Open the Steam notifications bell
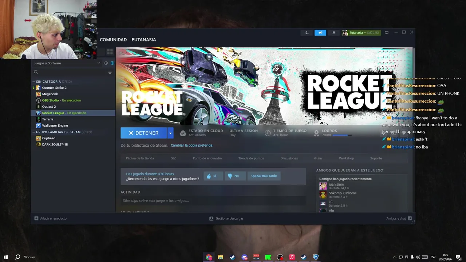The width and height of the screenshot is (466, 262). [x=334, y=33]
